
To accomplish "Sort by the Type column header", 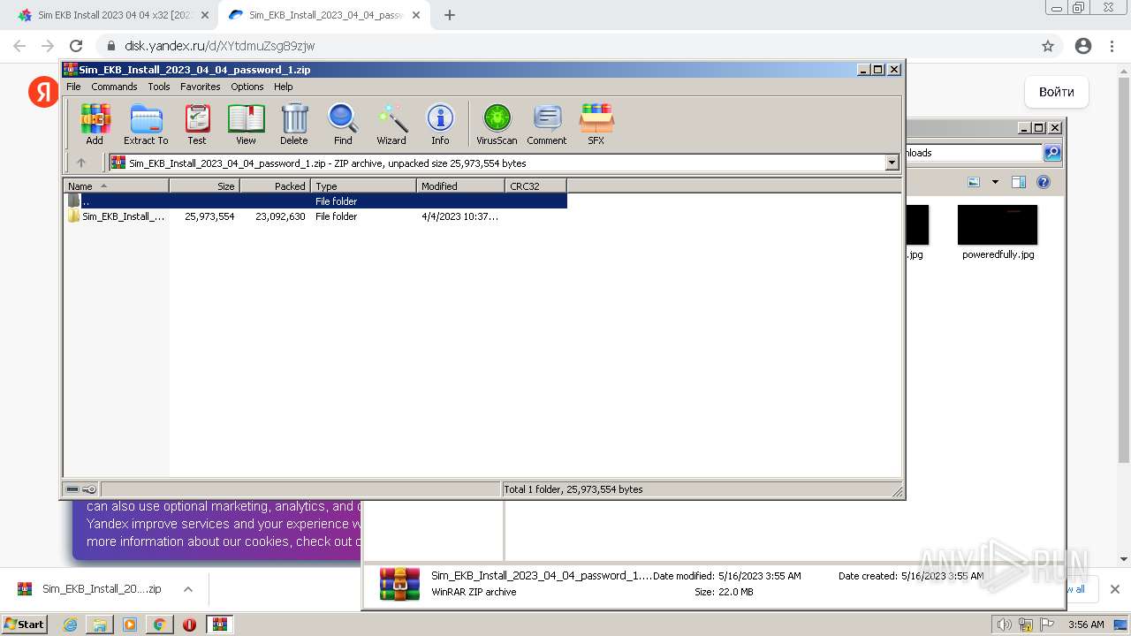I will (x=363, y=185).
